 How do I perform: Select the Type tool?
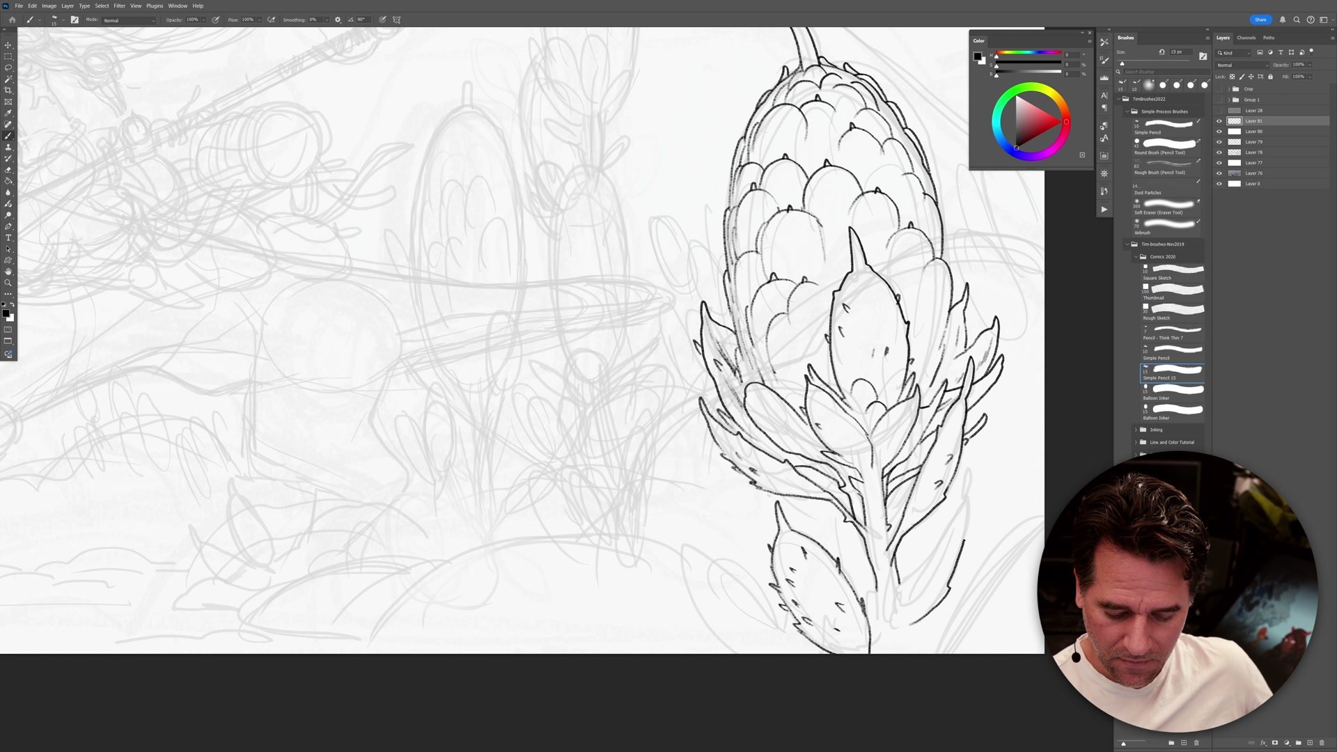(x=8, y=238)
